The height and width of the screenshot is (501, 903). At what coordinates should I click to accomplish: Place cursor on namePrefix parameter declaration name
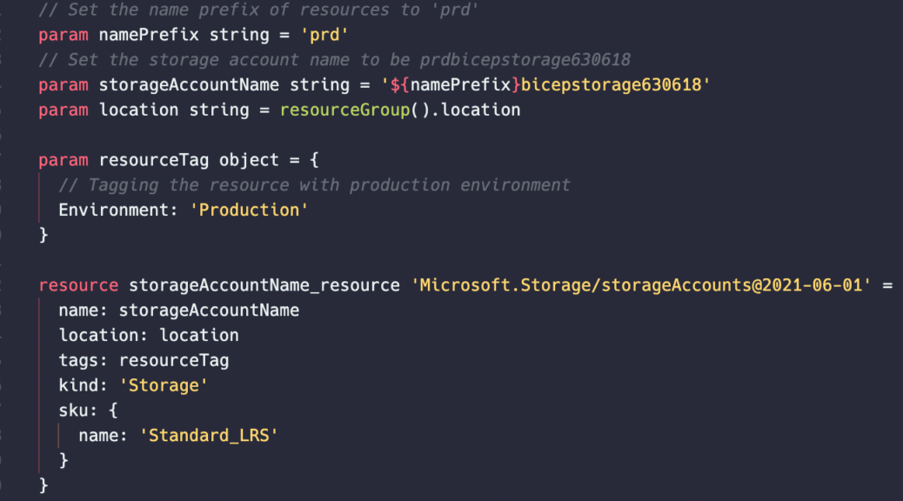click(149, 35)
